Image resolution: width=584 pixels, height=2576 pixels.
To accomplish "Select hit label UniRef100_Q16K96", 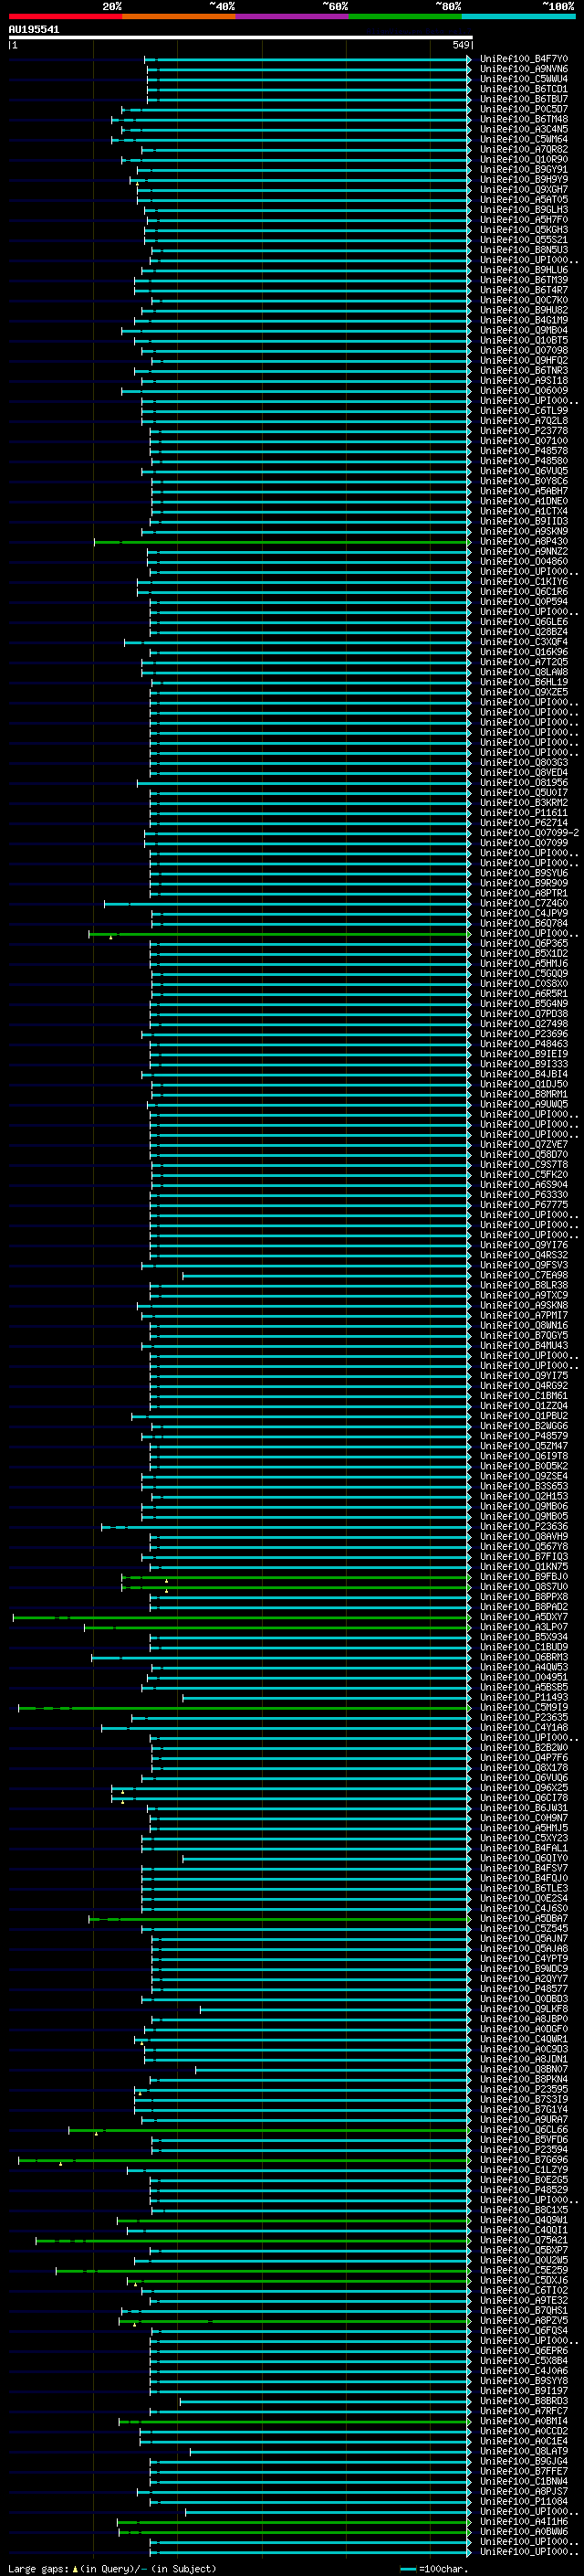I will tap(523, 652).
